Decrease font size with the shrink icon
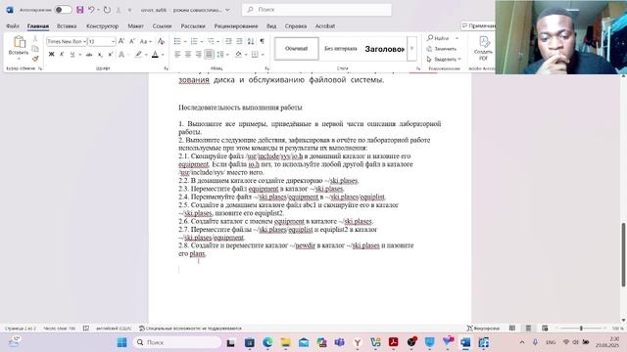This screenshot has height=352, width=627. [132, 41]
